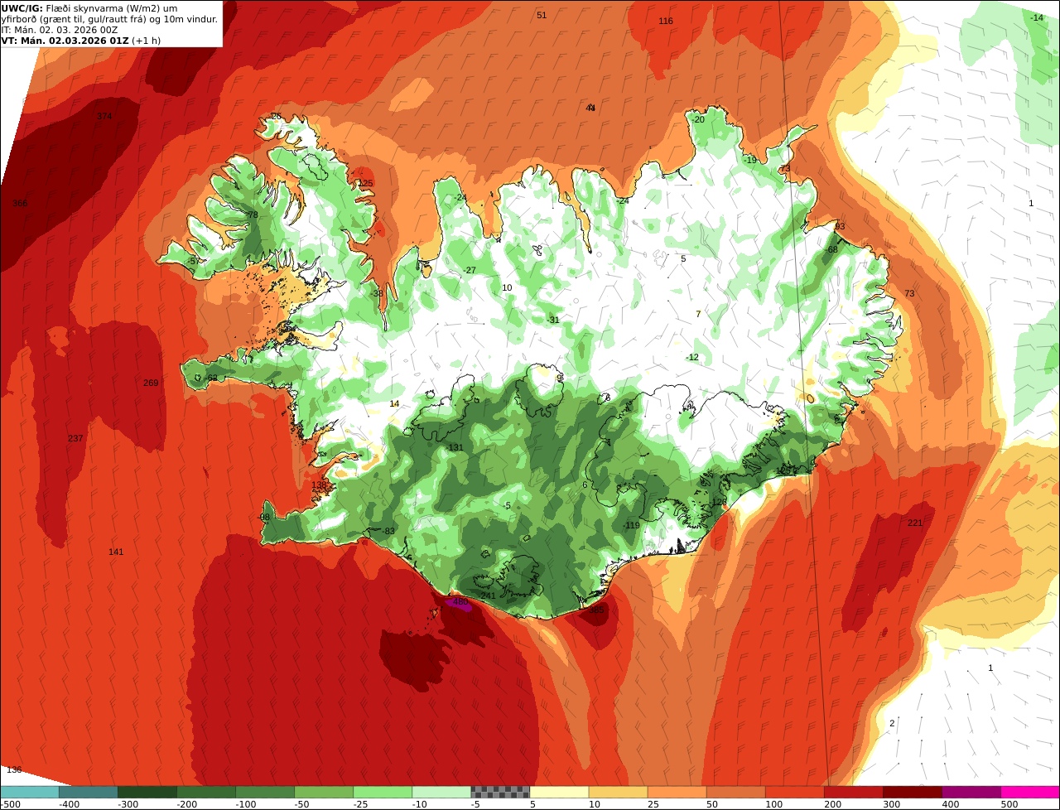The image size is (1060, 810).
Task: Click the -68 value on the map
Action: (832, 250)
